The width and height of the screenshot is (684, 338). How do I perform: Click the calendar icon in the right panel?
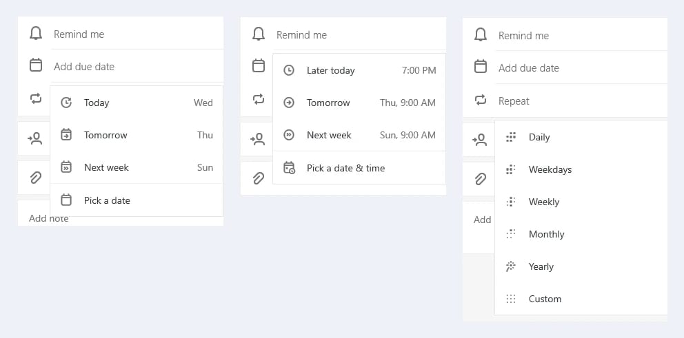pyautogui.click(x=481, y=67)
